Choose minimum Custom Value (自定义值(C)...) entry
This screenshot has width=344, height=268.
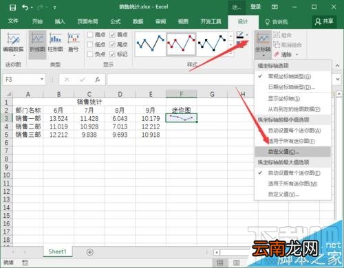click(x=292, y=152)
